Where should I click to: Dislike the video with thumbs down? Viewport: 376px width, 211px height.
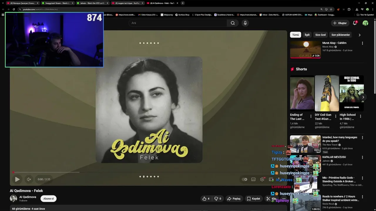[x=218, y=199]
